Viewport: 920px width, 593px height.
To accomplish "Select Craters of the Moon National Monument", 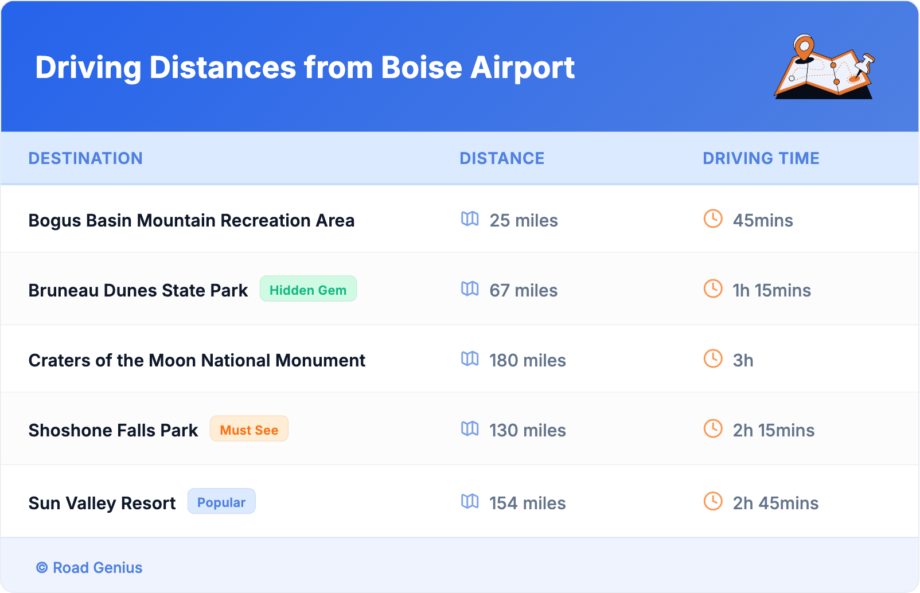I will 197,360.
